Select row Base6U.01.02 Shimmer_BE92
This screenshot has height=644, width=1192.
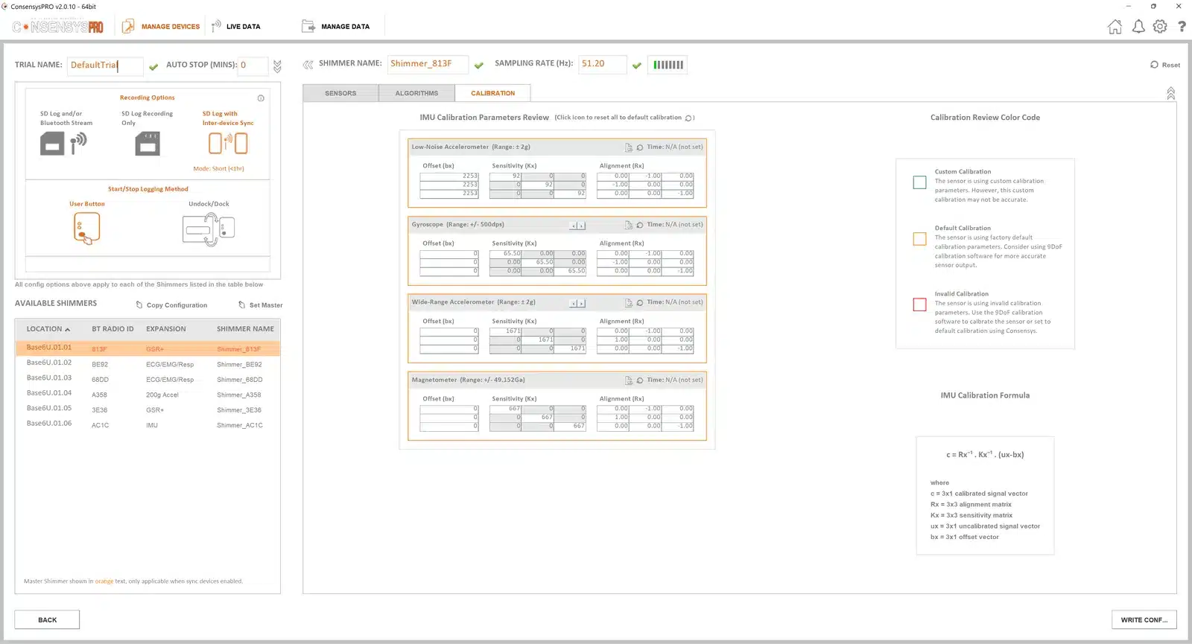coord(148,364)
